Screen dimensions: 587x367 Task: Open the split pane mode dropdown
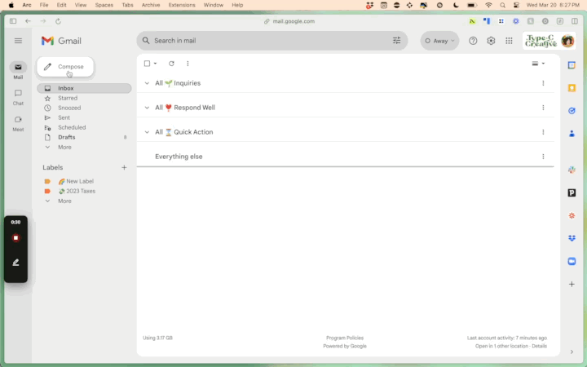(538, 64)
